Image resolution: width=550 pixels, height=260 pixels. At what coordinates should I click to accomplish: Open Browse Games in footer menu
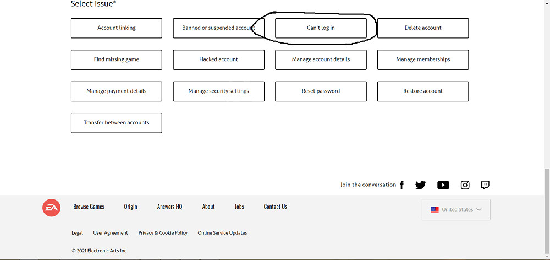[x=89, y=207]
